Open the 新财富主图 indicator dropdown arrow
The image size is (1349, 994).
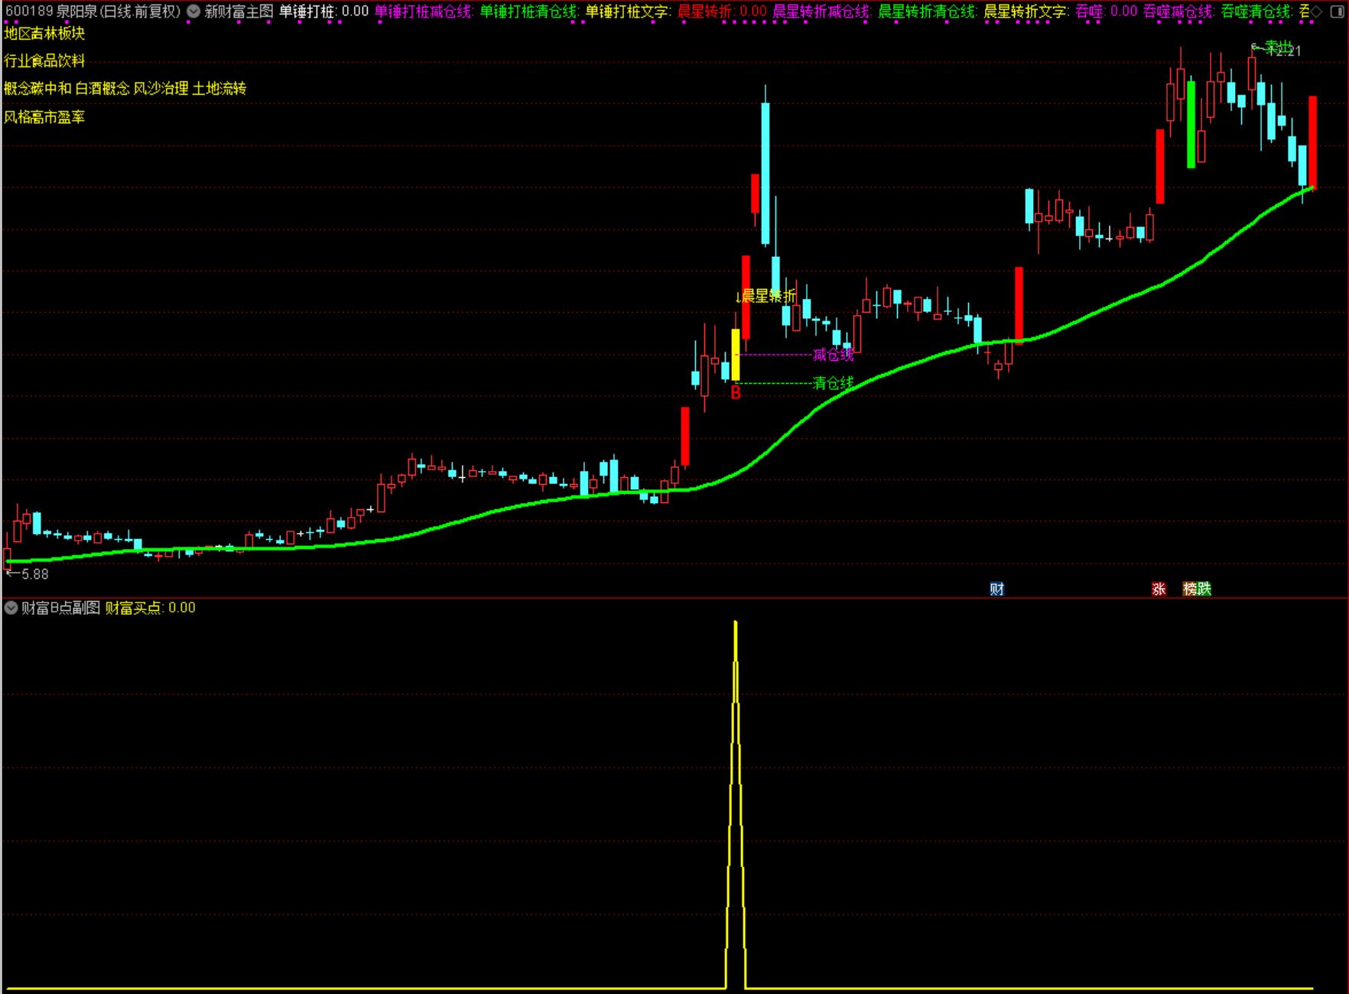coord(193,11)
